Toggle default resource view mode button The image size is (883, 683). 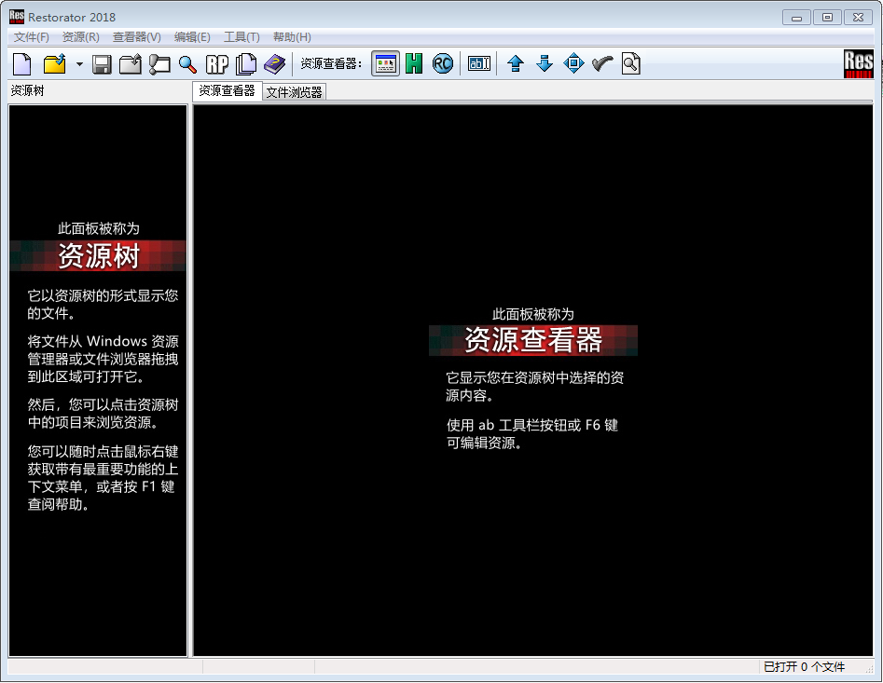(x=385, y=63)
